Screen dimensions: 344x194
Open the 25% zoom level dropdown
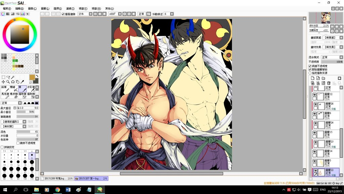(91, 14)
